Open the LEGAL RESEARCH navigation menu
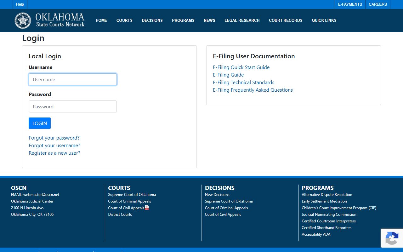 tap(242, 20)
